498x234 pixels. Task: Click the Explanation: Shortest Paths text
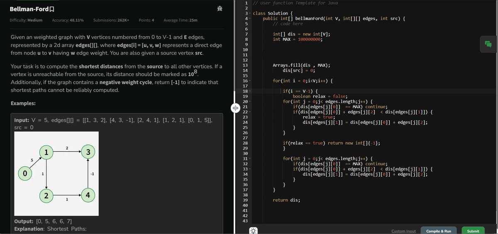pyautogui.click(x=50, y=229)
